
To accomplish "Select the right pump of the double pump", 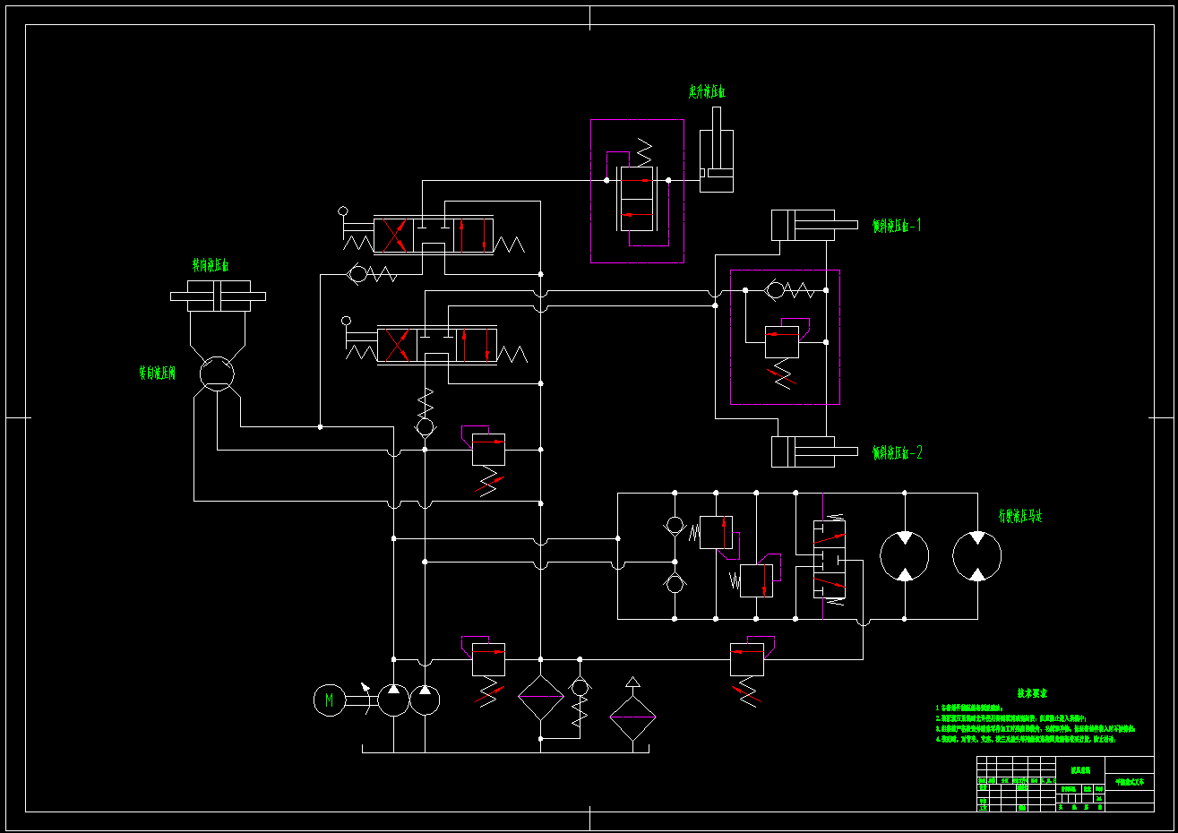I will (425, 700).
